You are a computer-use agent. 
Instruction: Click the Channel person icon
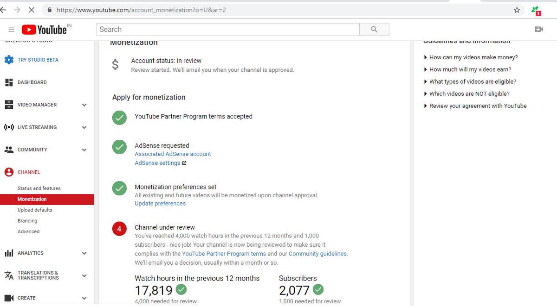(9, 172)
